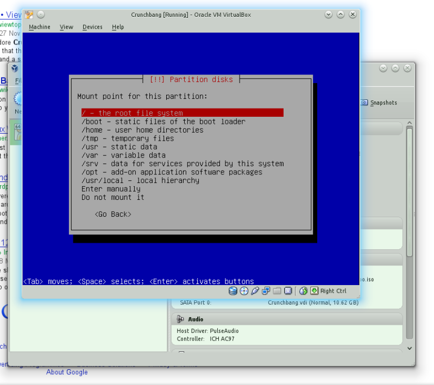Click the mouse integration status icon
The height and width of the screenshot is (385, 434).
pos(303,291)
